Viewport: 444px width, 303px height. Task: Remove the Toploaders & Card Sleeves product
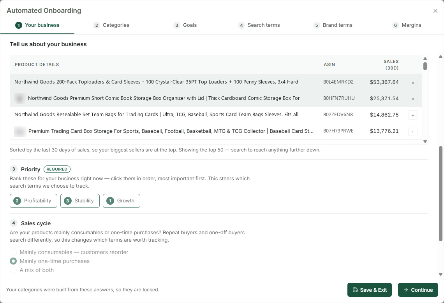tap(413, 83)
